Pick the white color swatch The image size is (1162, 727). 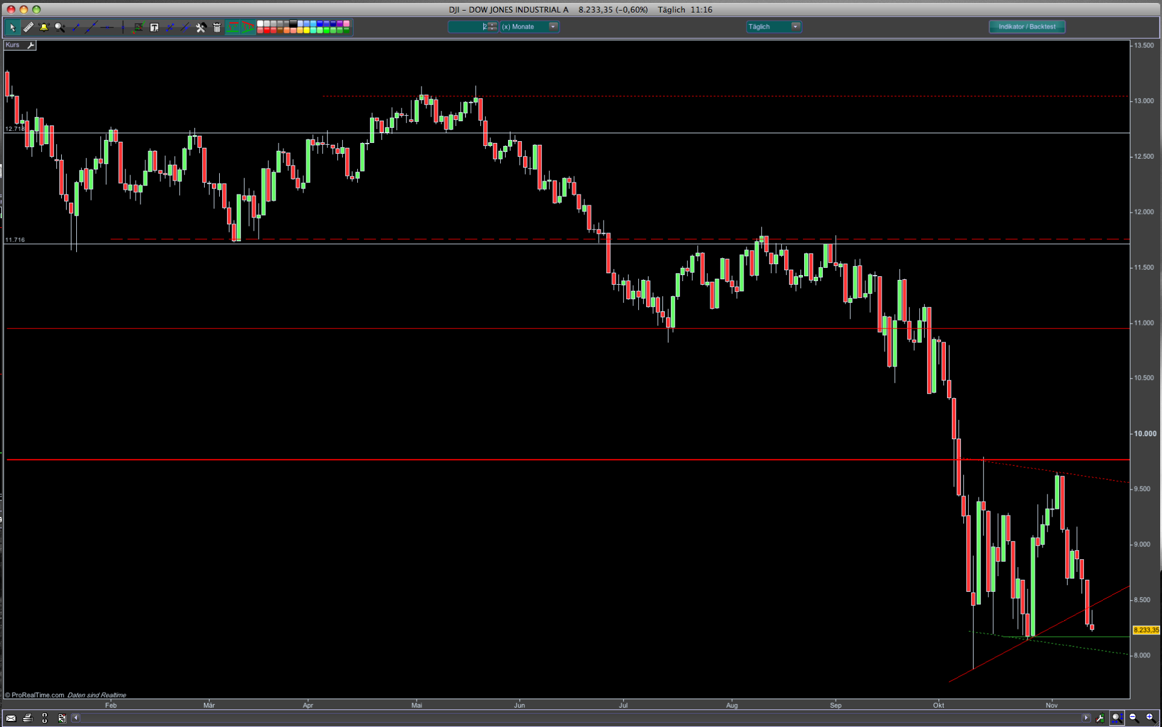pyautogui.click(x=260, y=24)
